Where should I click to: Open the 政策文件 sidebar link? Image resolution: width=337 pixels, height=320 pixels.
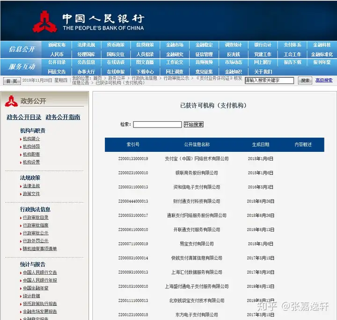(31, 193)
